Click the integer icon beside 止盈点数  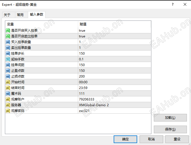pyautogui.click(x=8, y=71)
